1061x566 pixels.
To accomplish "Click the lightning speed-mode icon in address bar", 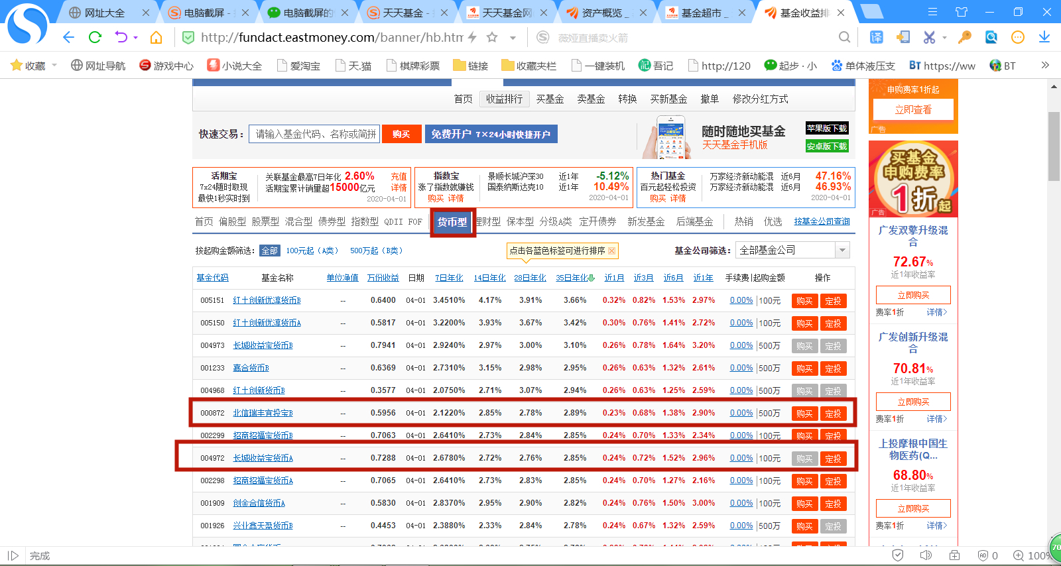I will tap(472, 38).
